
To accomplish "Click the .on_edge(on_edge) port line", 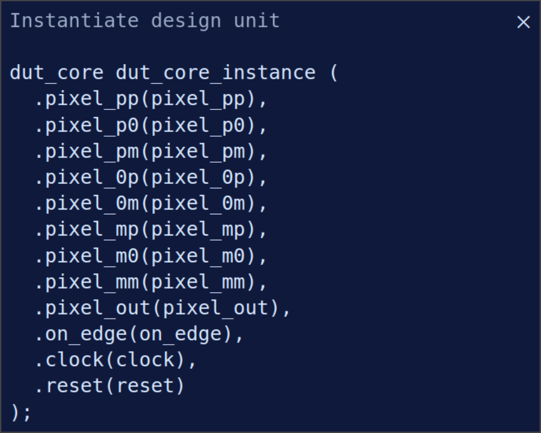I will (x=139, y=335).
